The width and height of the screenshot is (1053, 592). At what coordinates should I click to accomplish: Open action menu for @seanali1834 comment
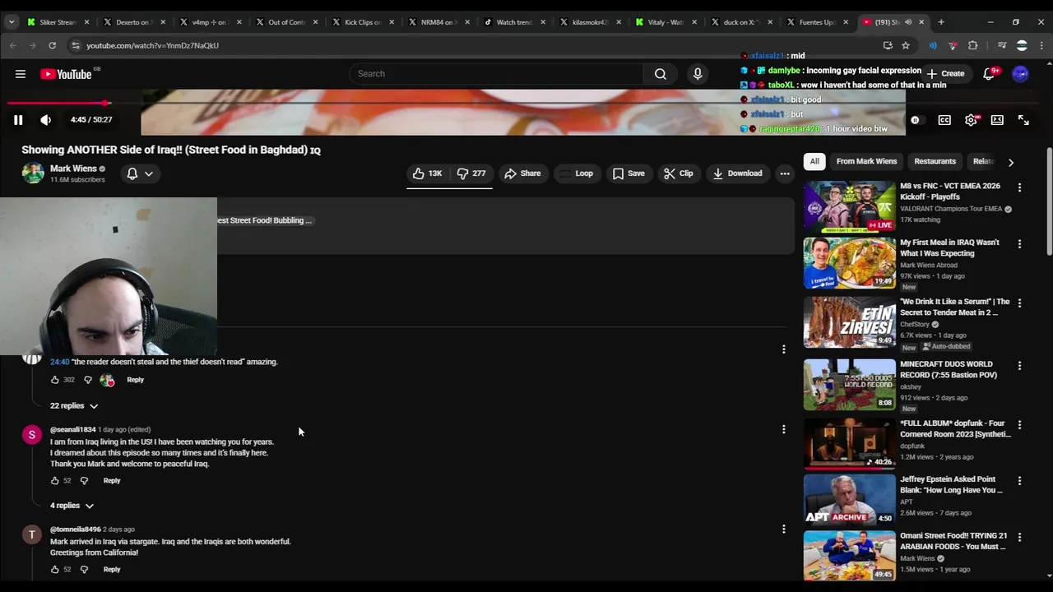[783, 429]
